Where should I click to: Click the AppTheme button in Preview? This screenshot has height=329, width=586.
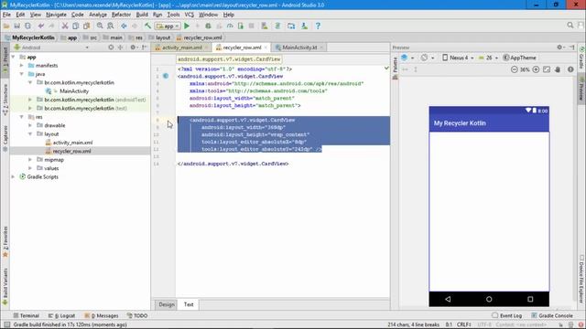pos(520,58)
